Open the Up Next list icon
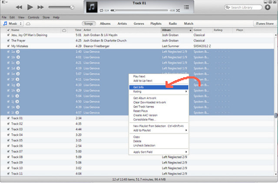 [x=186, y=7]
